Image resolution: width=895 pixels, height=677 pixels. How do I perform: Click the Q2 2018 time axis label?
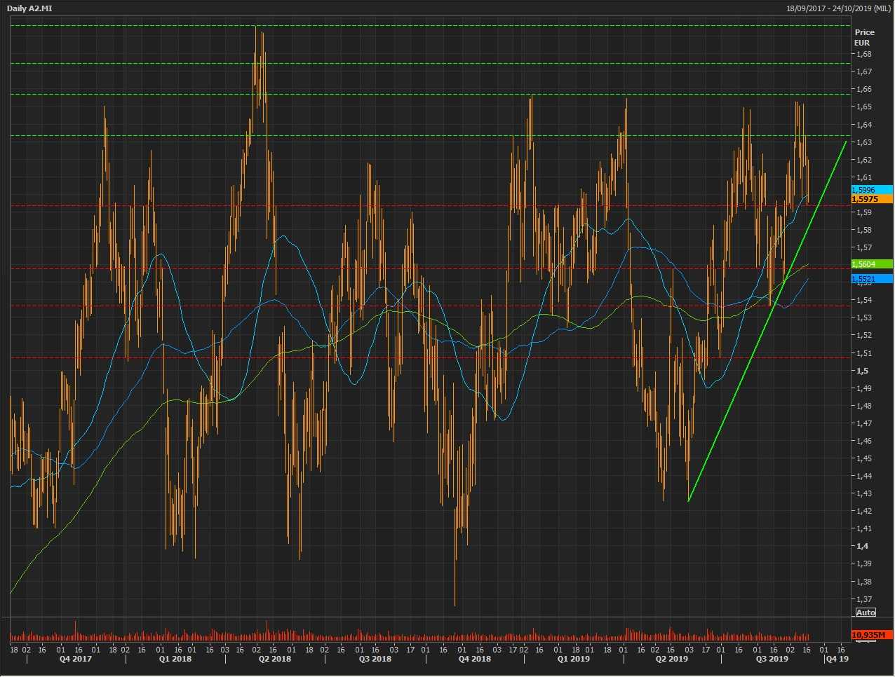(274, 659)
